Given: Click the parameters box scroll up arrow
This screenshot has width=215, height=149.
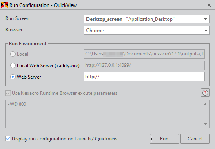Looking at the screenshot, I should [x=205, y=104].
